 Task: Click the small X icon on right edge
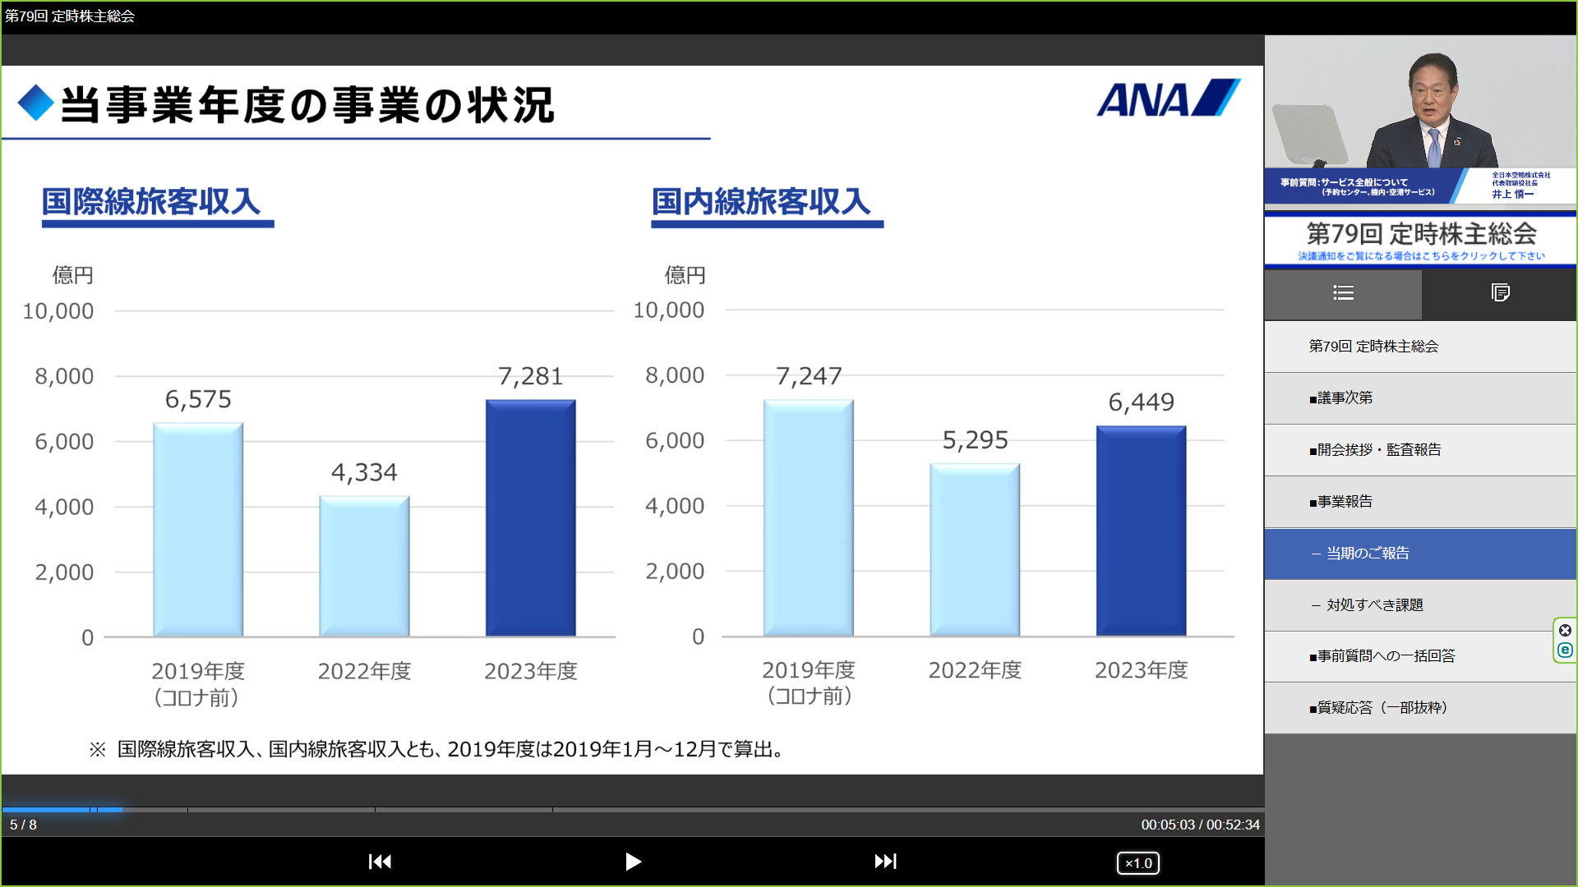pos(1565,631)
